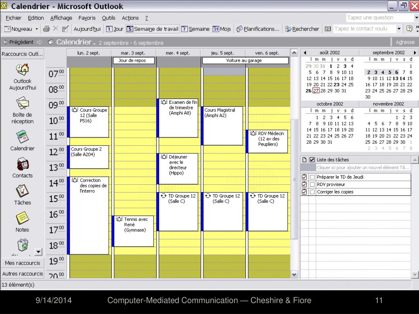Viewport: 419px width, 314px height.
Task: Select Cours Magistral (Amphi A2) appointment
Action: coord(222,126)
